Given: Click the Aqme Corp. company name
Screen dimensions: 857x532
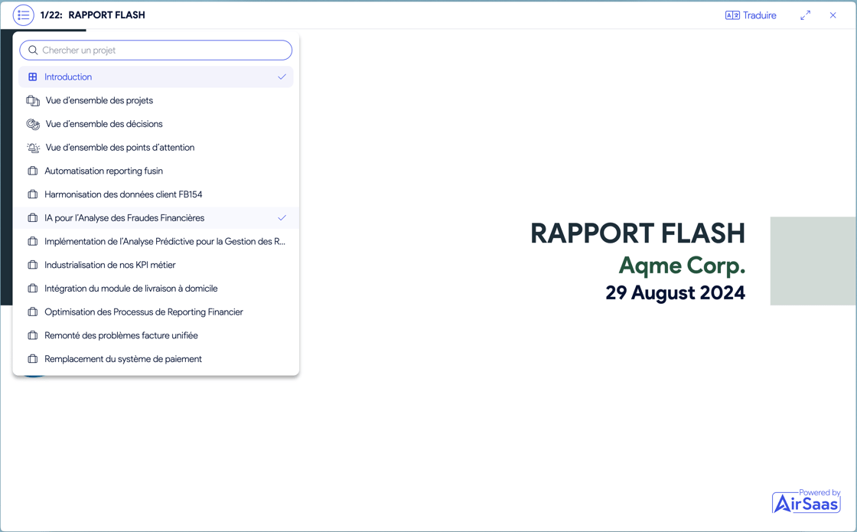Looking at the screenshot, I should click(x=682, y=266).
